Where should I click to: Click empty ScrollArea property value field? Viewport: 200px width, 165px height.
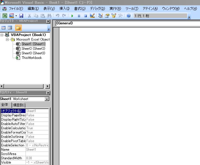(37, 154)
